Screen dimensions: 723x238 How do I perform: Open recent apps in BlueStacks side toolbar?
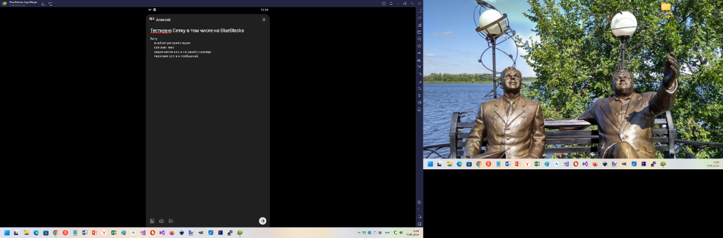[419, 224]
